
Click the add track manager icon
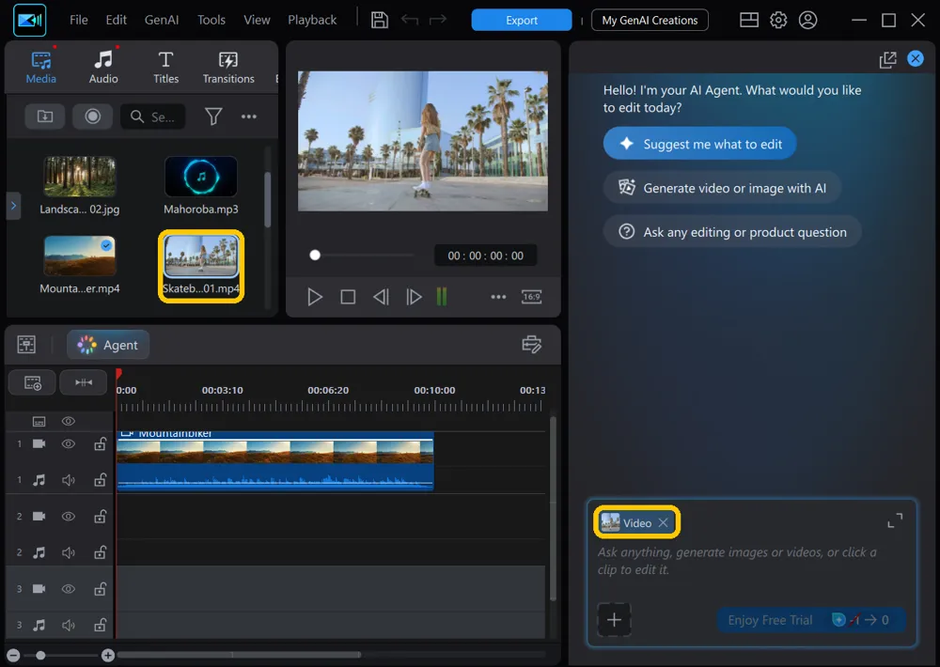pyautogui.click(x=32, y=382)
